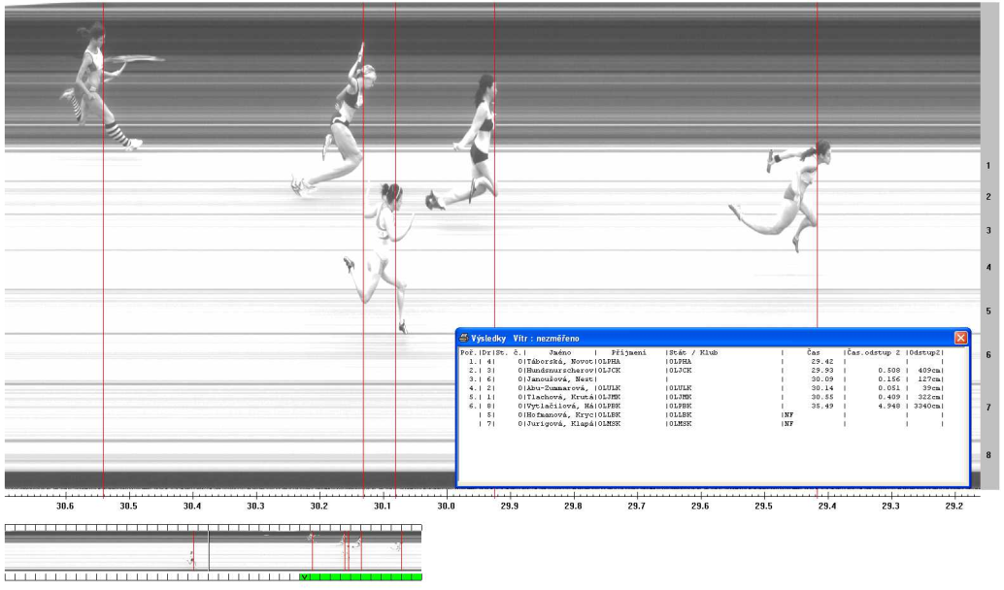Screen dimensions: 1004x590
Task: Click the leftmost red marker in overview thumbnail
Action: 193,550
